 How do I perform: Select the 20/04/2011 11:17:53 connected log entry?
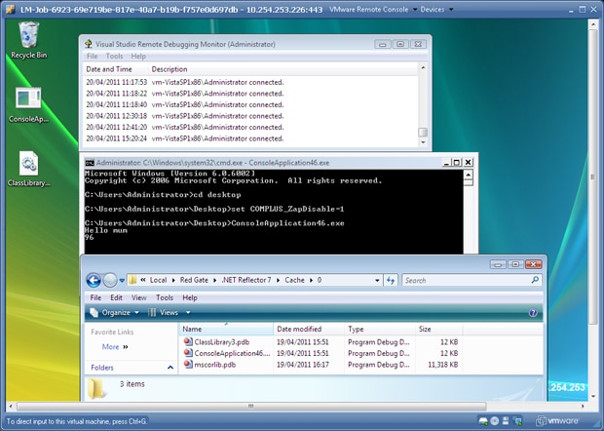250,82
